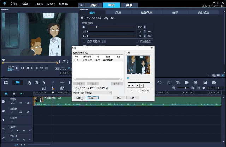Increase the fade-out seconds stepper

(145, 35)
